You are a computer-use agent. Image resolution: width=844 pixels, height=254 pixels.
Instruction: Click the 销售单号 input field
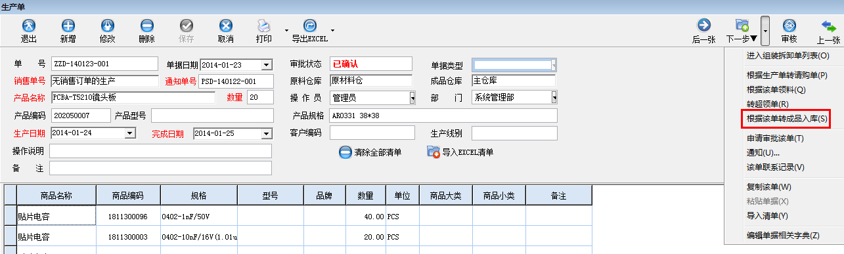pyautogui.click(x=104, y=81)
